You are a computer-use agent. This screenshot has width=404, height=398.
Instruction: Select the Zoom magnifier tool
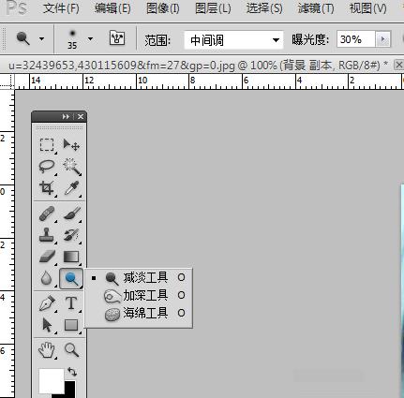71,349
